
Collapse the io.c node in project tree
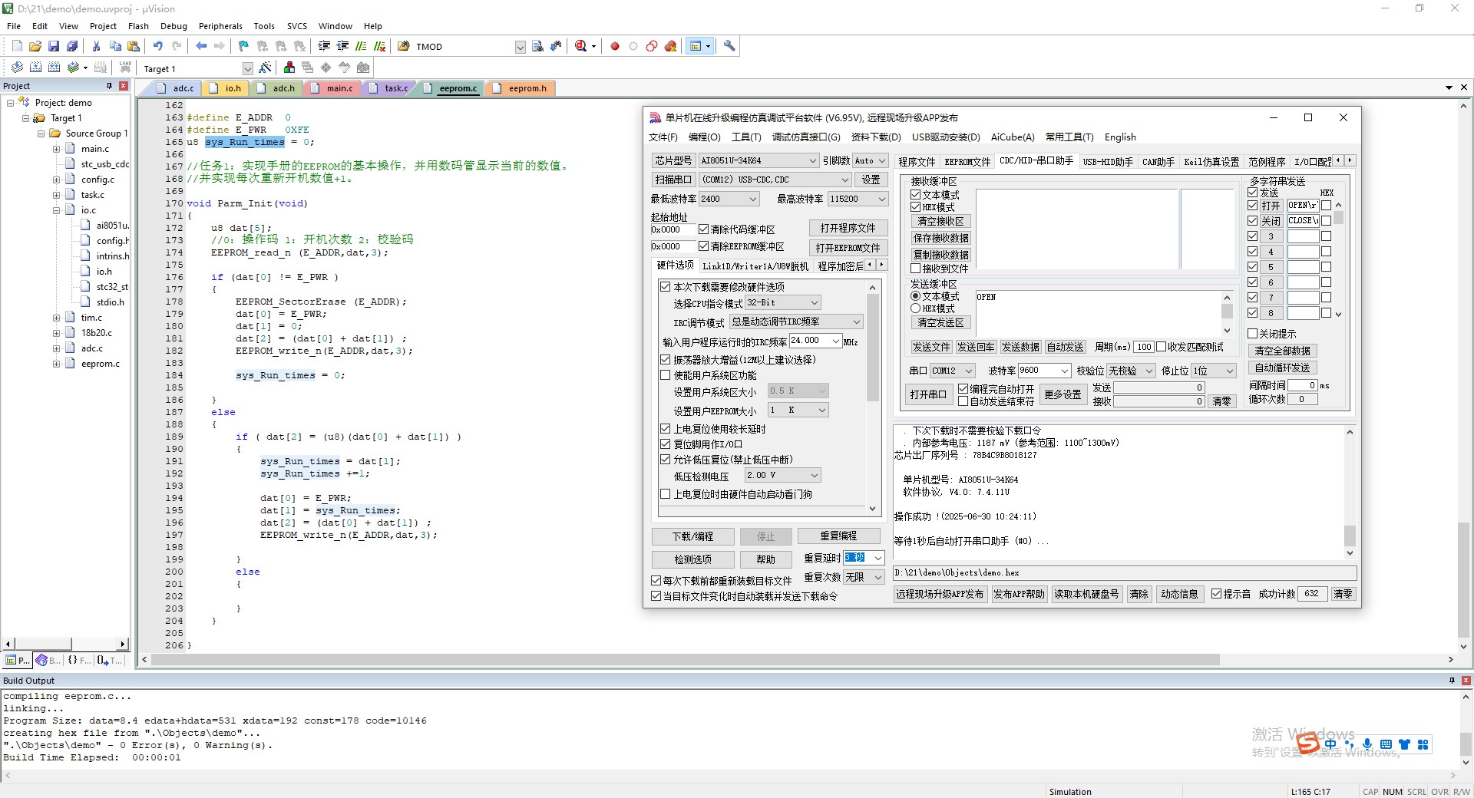(x=56, y=210)
